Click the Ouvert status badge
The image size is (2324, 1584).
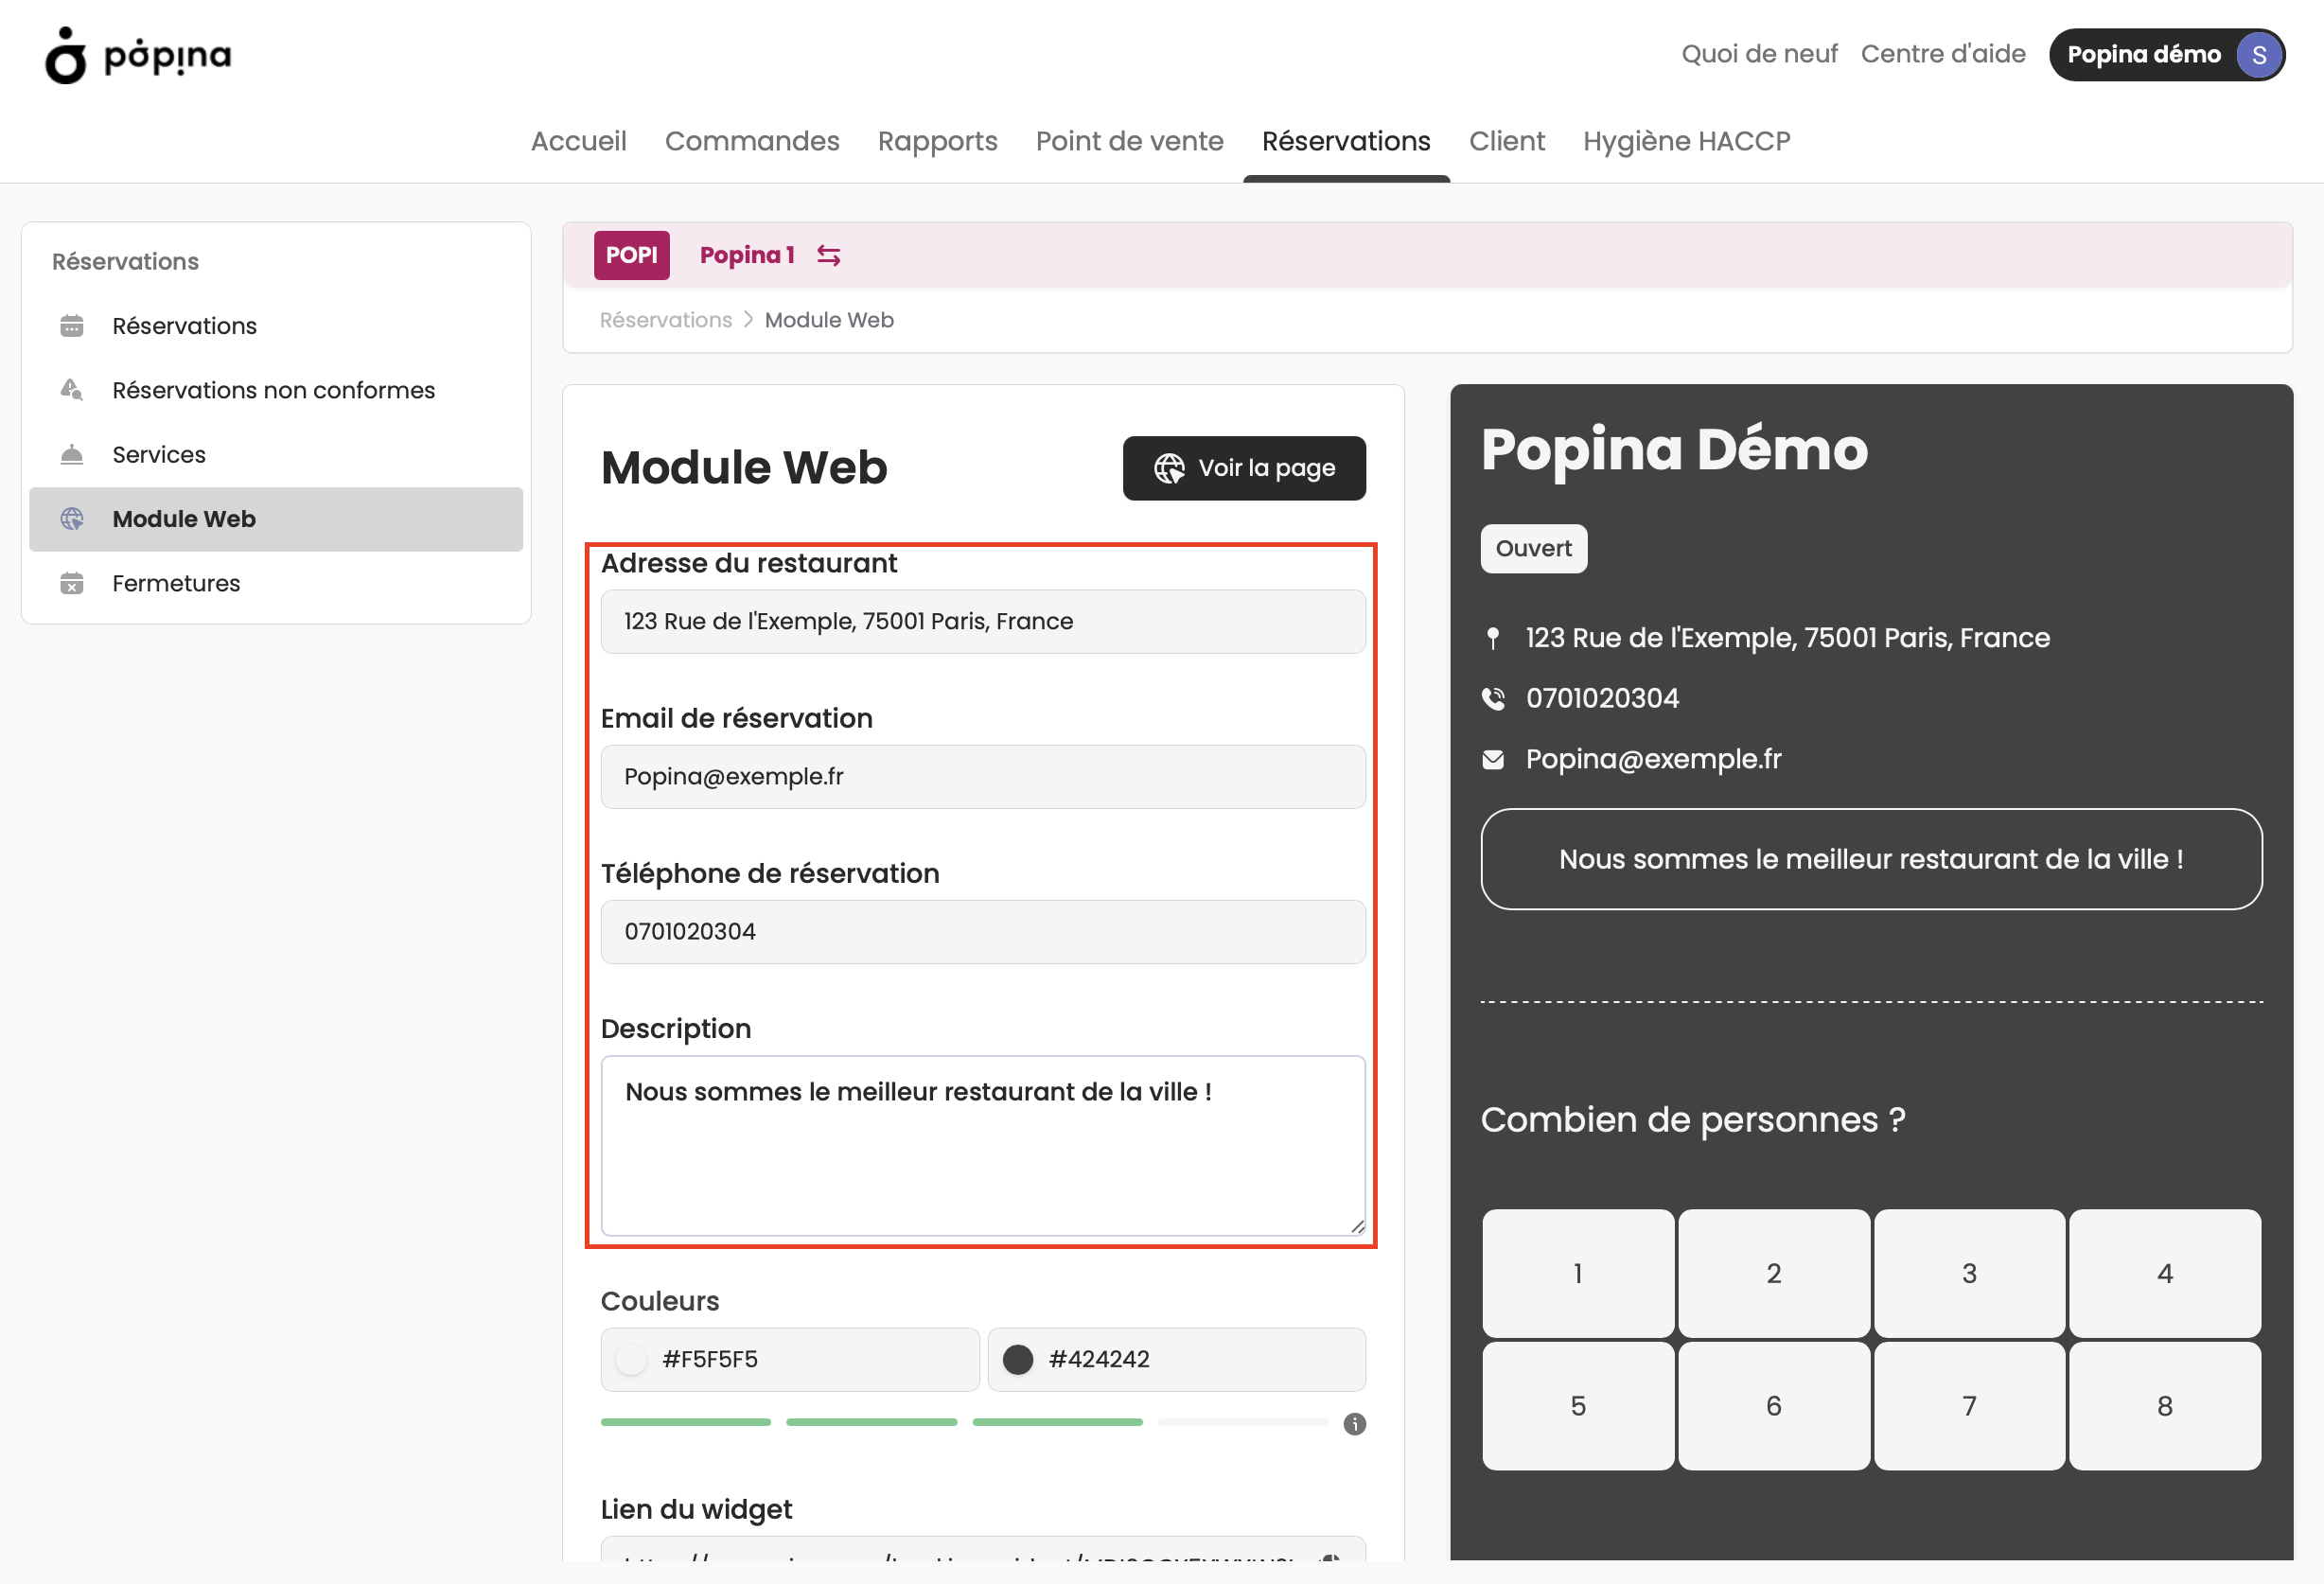(1534, 549)
